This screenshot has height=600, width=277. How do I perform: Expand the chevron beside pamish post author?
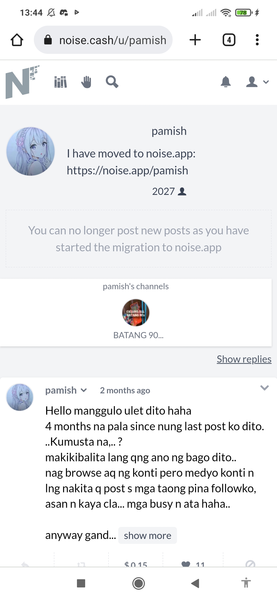[84, 390]
